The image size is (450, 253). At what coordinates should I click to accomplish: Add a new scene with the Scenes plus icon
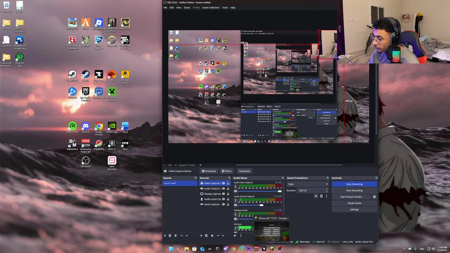[x=165, y=235]
